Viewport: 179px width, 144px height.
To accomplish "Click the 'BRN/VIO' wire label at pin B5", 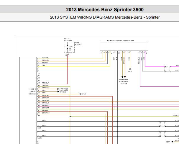I will 45,105.
